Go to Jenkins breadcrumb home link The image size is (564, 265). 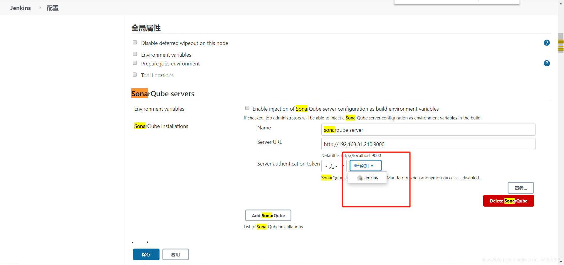(x=21, y=8)
